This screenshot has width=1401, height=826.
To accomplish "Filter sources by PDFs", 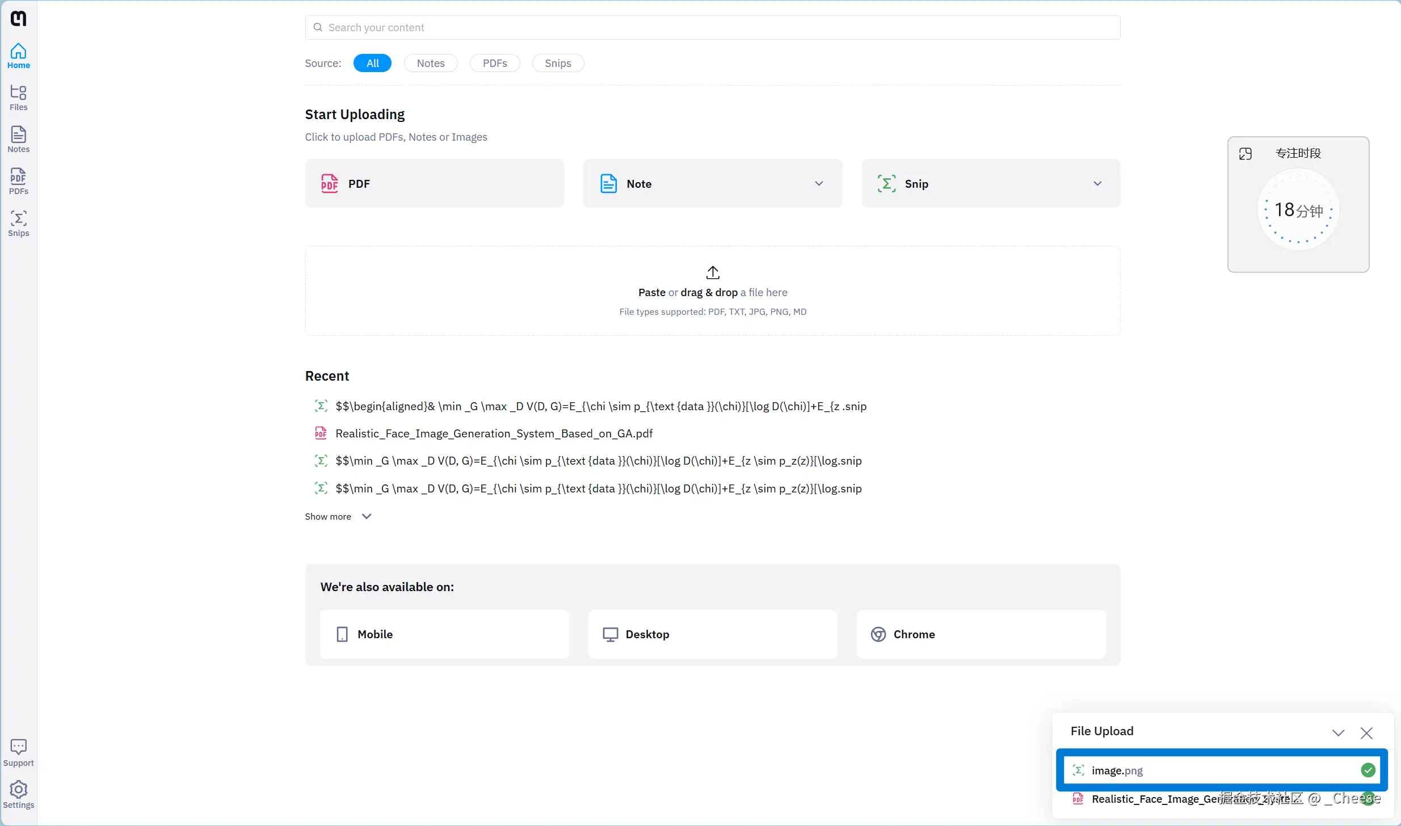I will (495, 63).
